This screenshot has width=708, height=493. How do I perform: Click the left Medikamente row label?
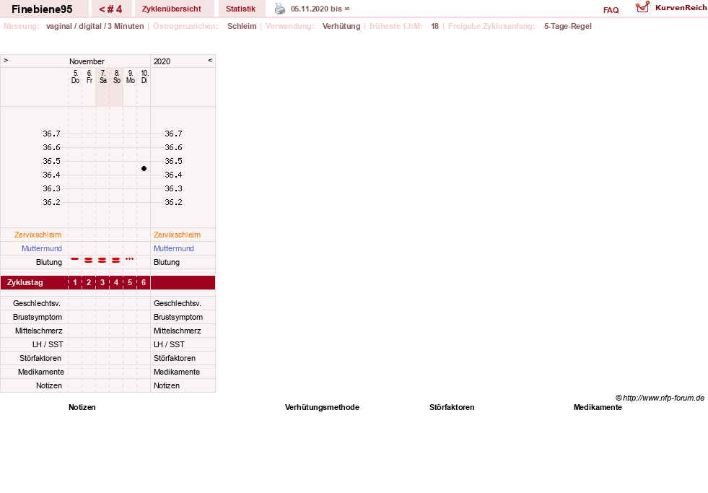point(41,372)
